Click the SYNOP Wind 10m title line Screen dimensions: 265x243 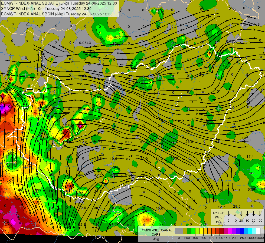46,9
